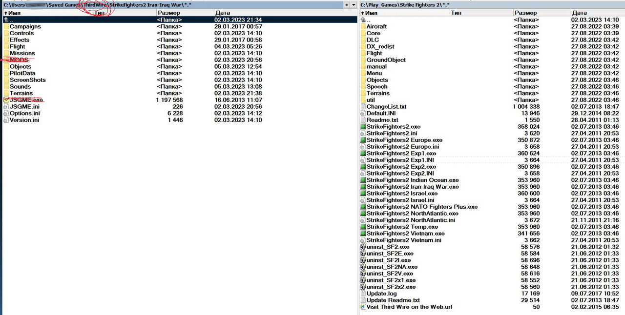
Task: Click the Visit Third Wire on the Web.url icon
Action: click(x=363, y=307)
